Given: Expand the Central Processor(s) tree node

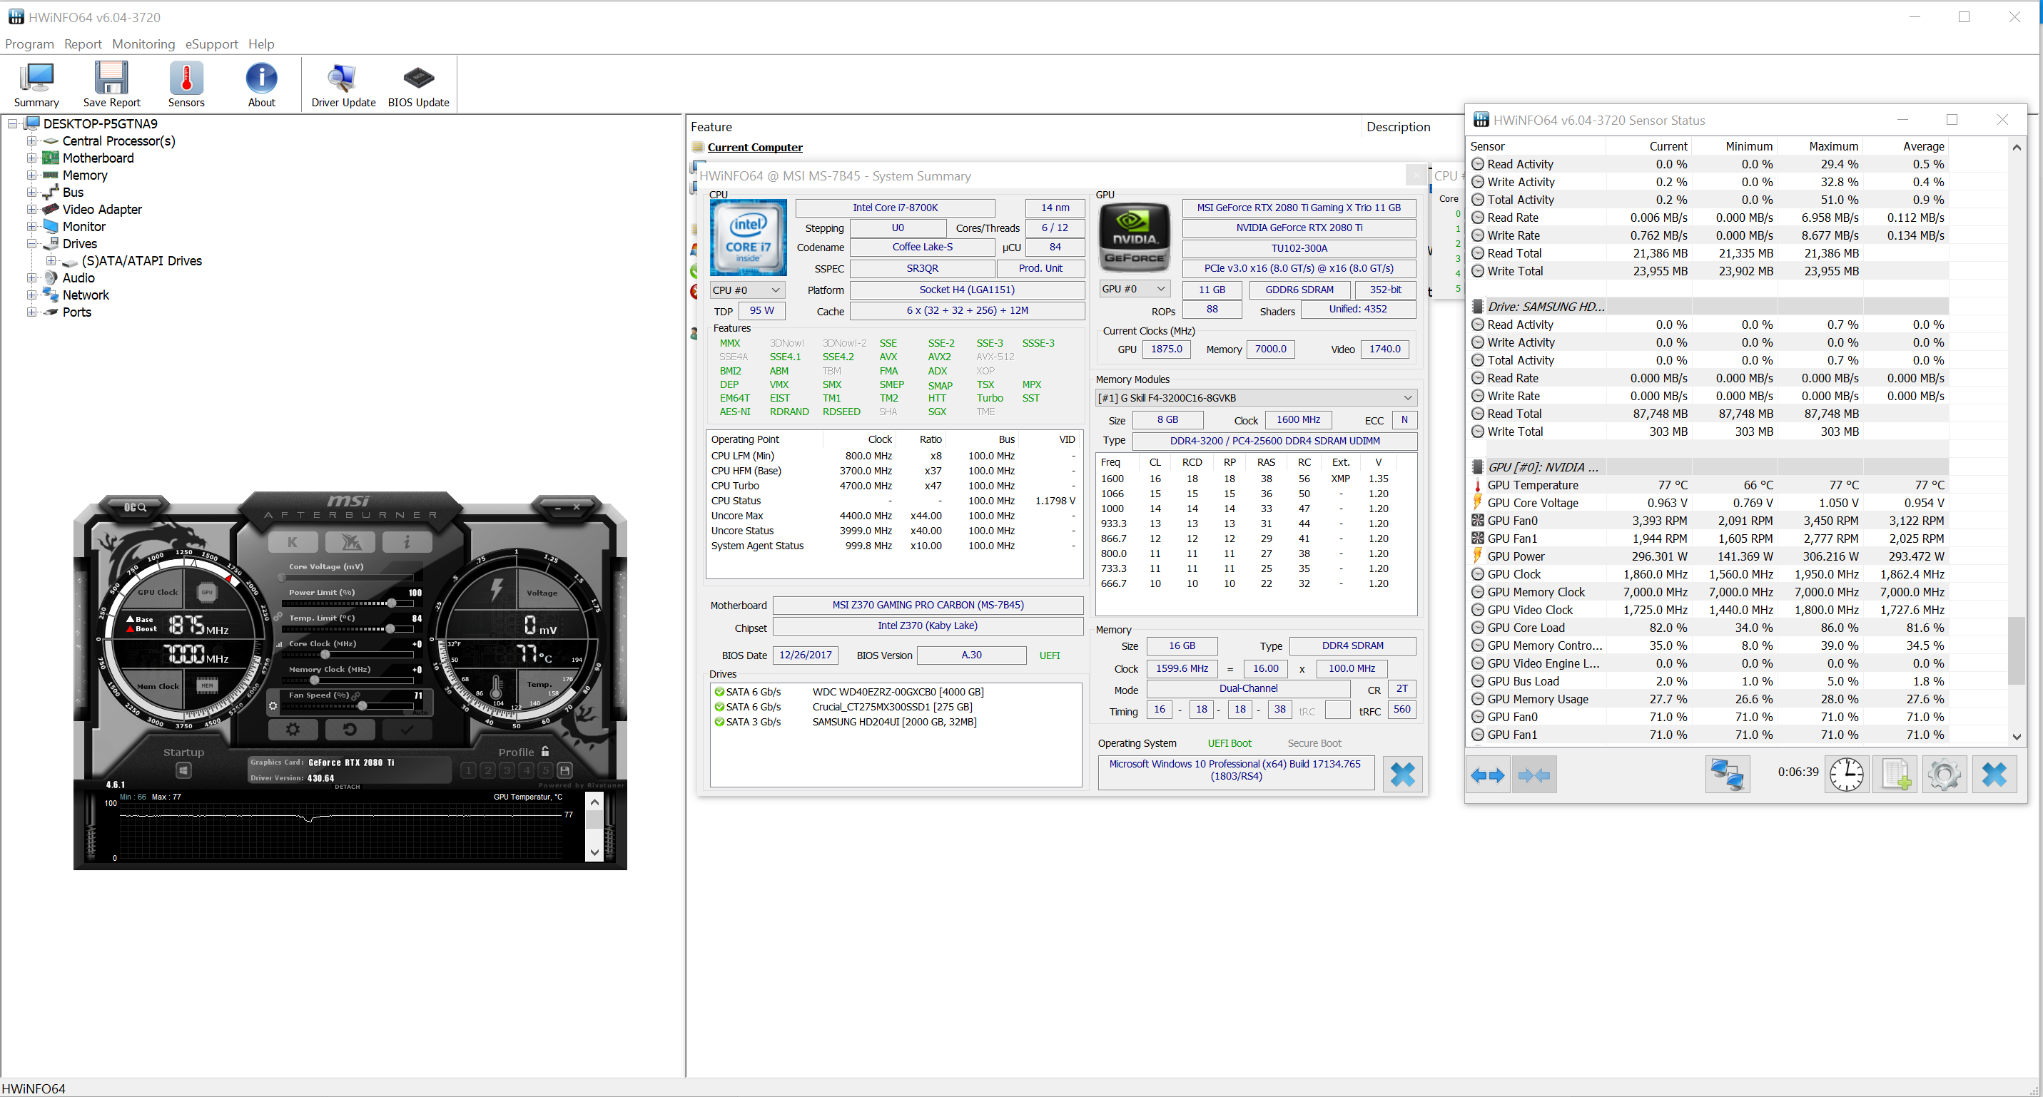Looking at the screenshot, I should (31, 141).
